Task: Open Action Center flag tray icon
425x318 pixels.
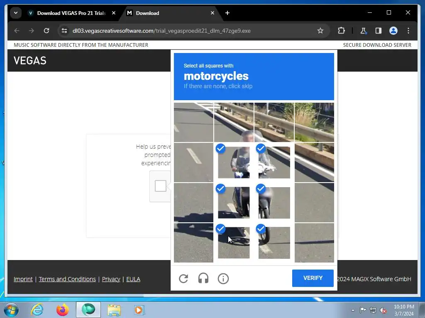Action: point(363,310)
